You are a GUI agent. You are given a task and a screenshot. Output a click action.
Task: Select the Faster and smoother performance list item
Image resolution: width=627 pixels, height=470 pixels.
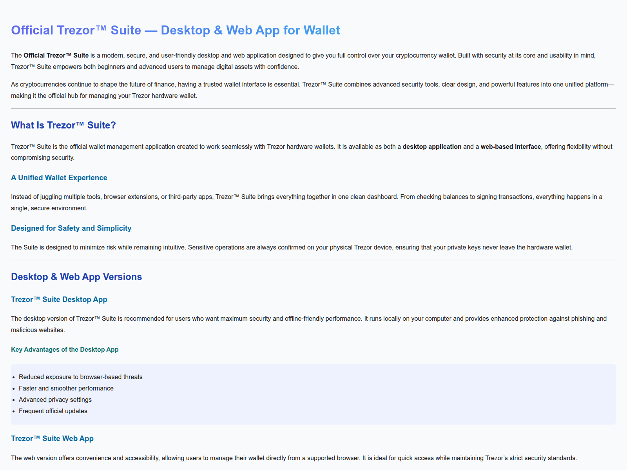pos(66,388)
